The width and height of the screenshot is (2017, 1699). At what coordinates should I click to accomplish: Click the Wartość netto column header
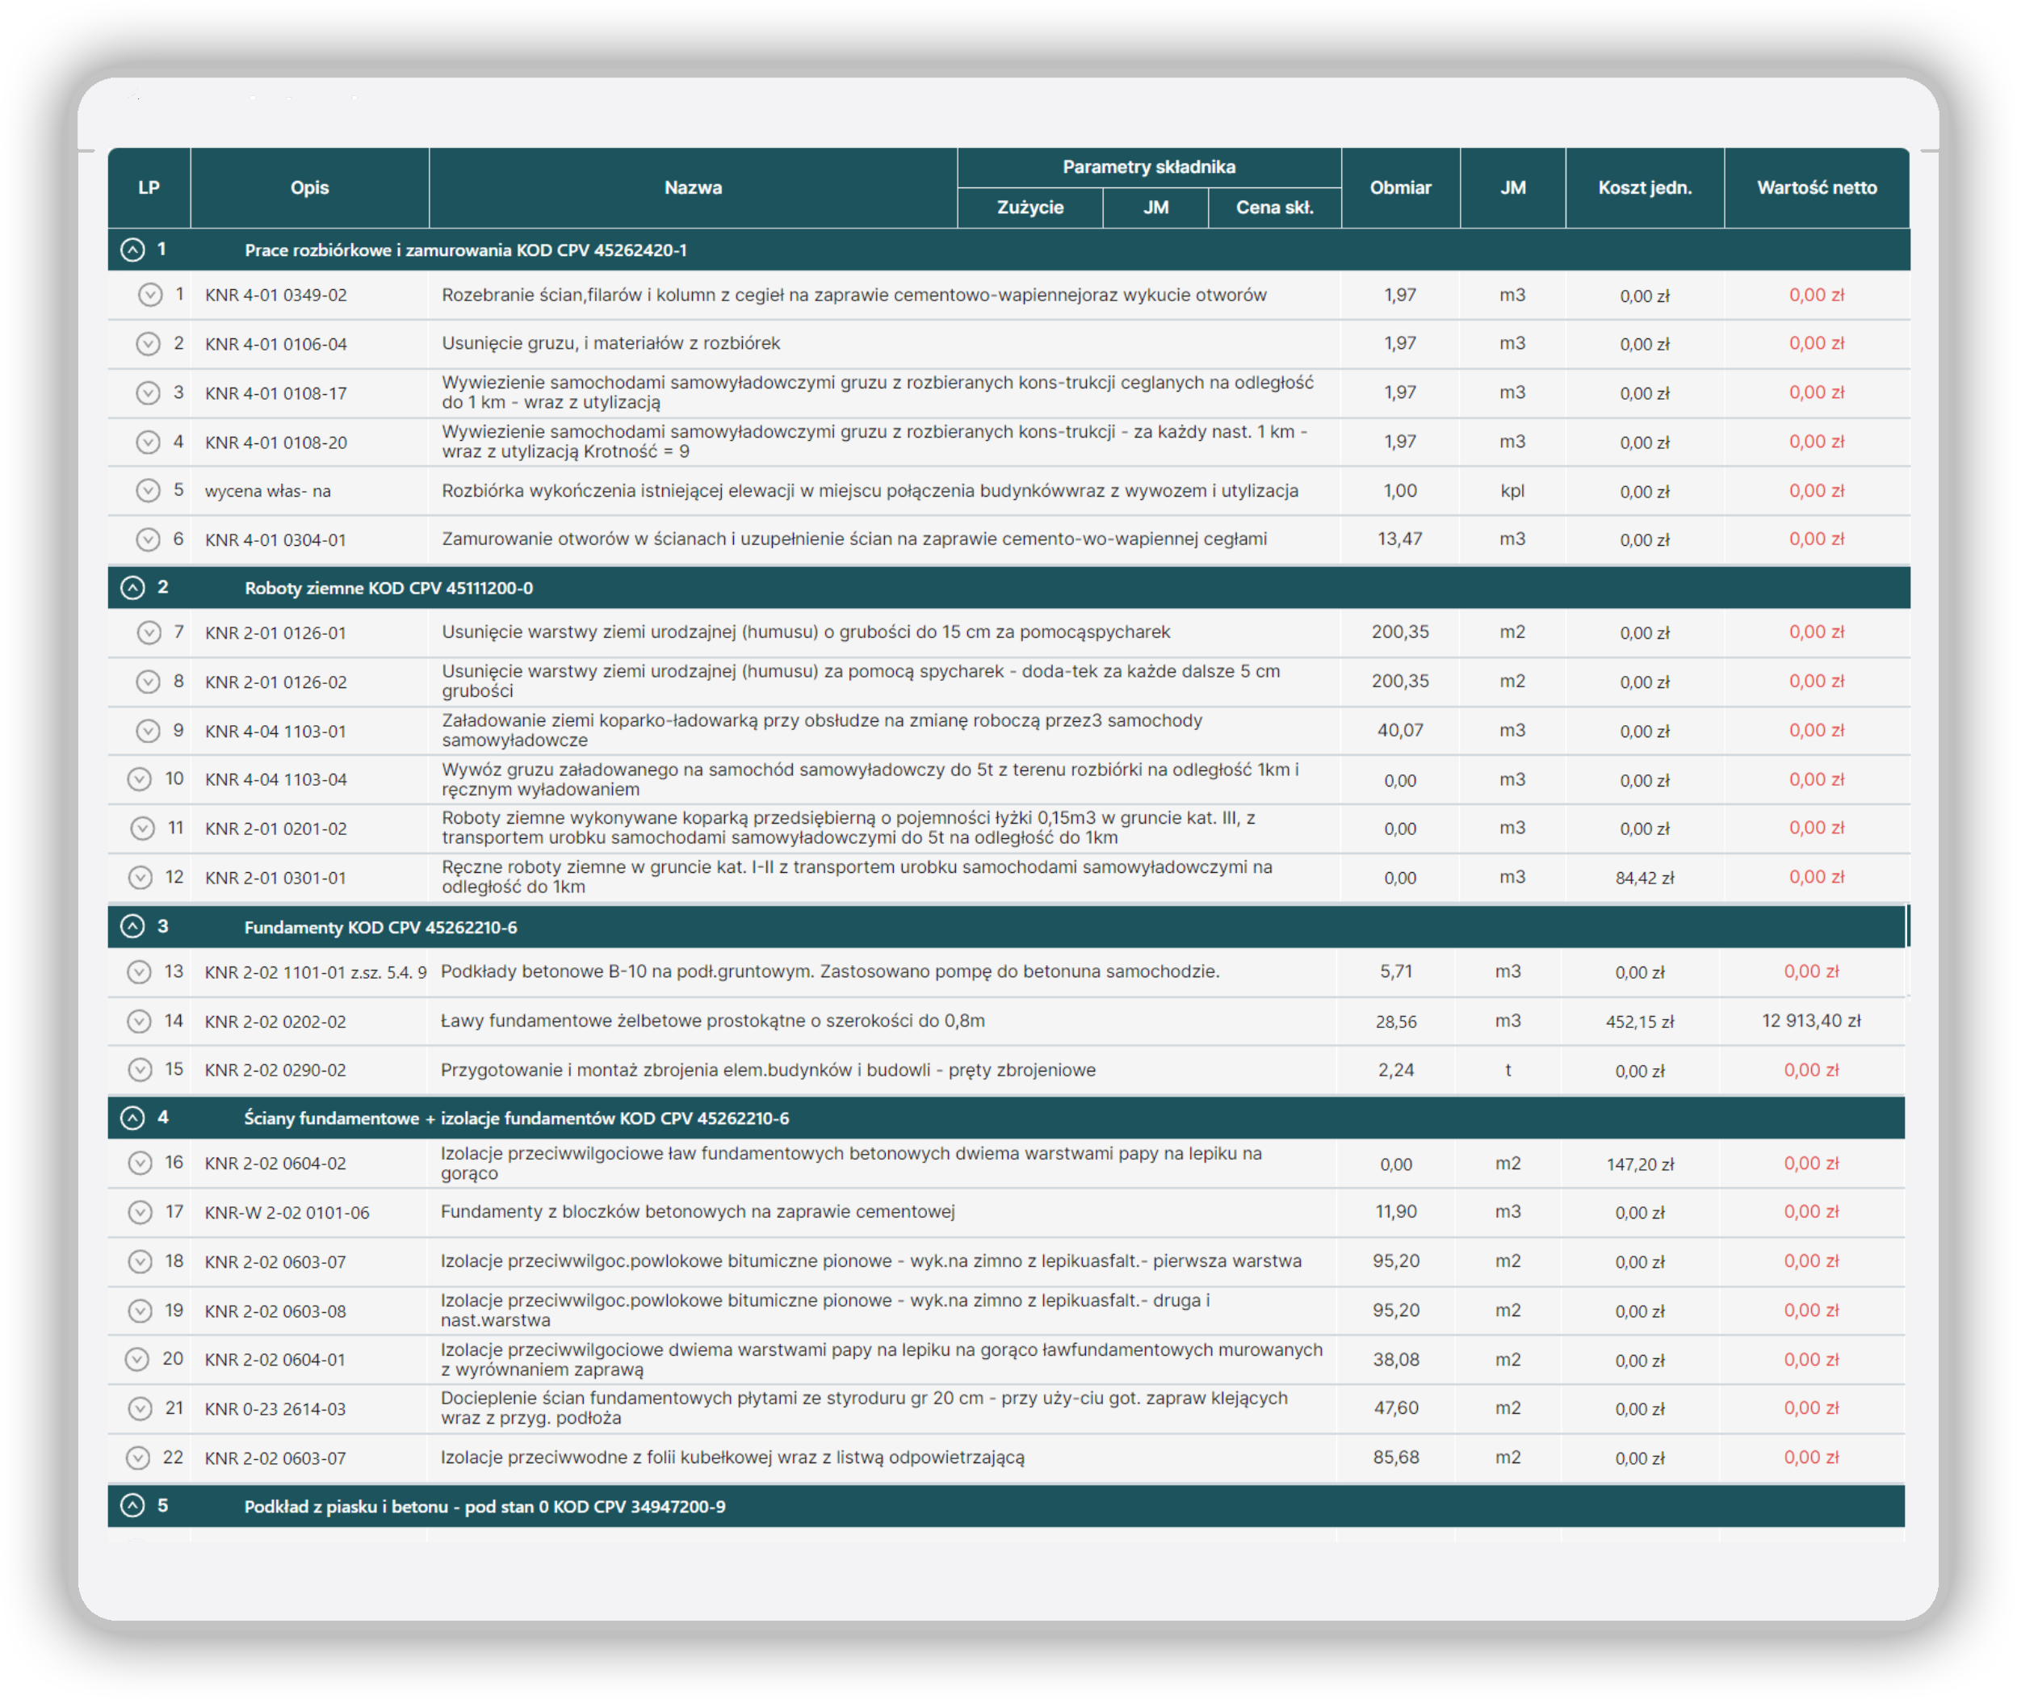(x=1816, y=188)
